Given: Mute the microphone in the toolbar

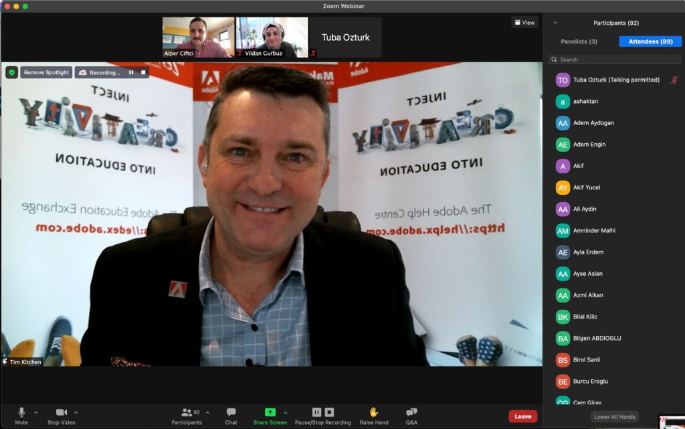Looking at the screenshot, I should (x=21, y=412).
